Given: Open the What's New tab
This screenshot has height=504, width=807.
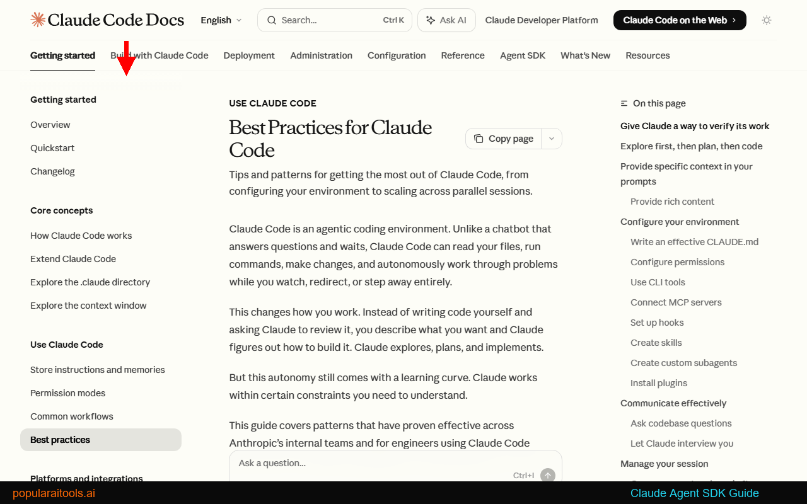Looking at the screenshot, I should coord(585,55).
